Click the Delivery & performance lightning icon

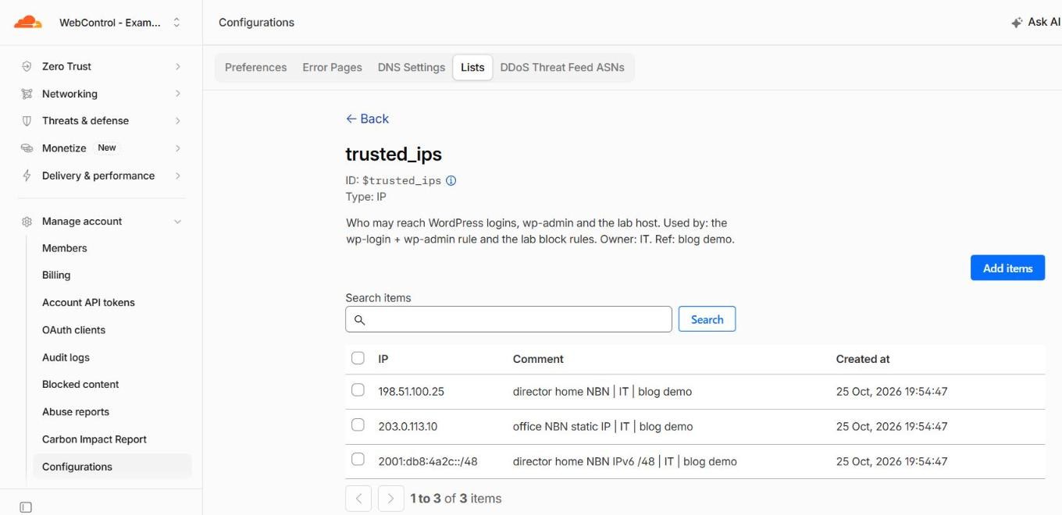(x=27, y=176)
